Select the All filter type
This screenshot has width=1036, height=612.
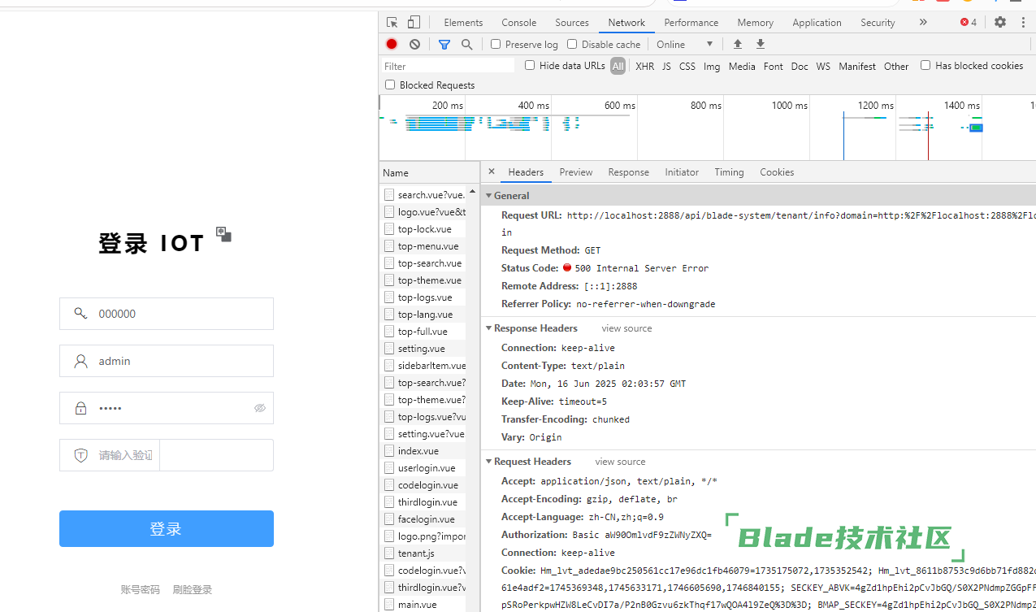point(618,66)
